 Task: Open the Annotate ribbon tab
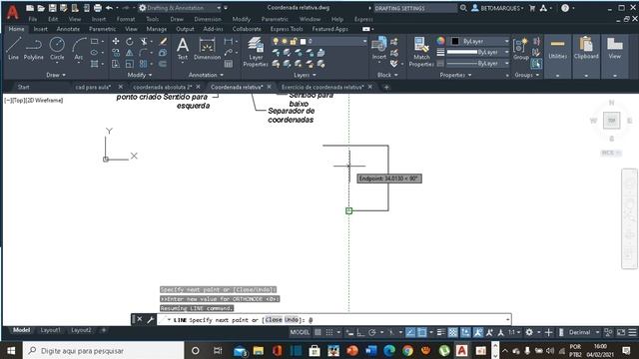[x=68, y=29]
